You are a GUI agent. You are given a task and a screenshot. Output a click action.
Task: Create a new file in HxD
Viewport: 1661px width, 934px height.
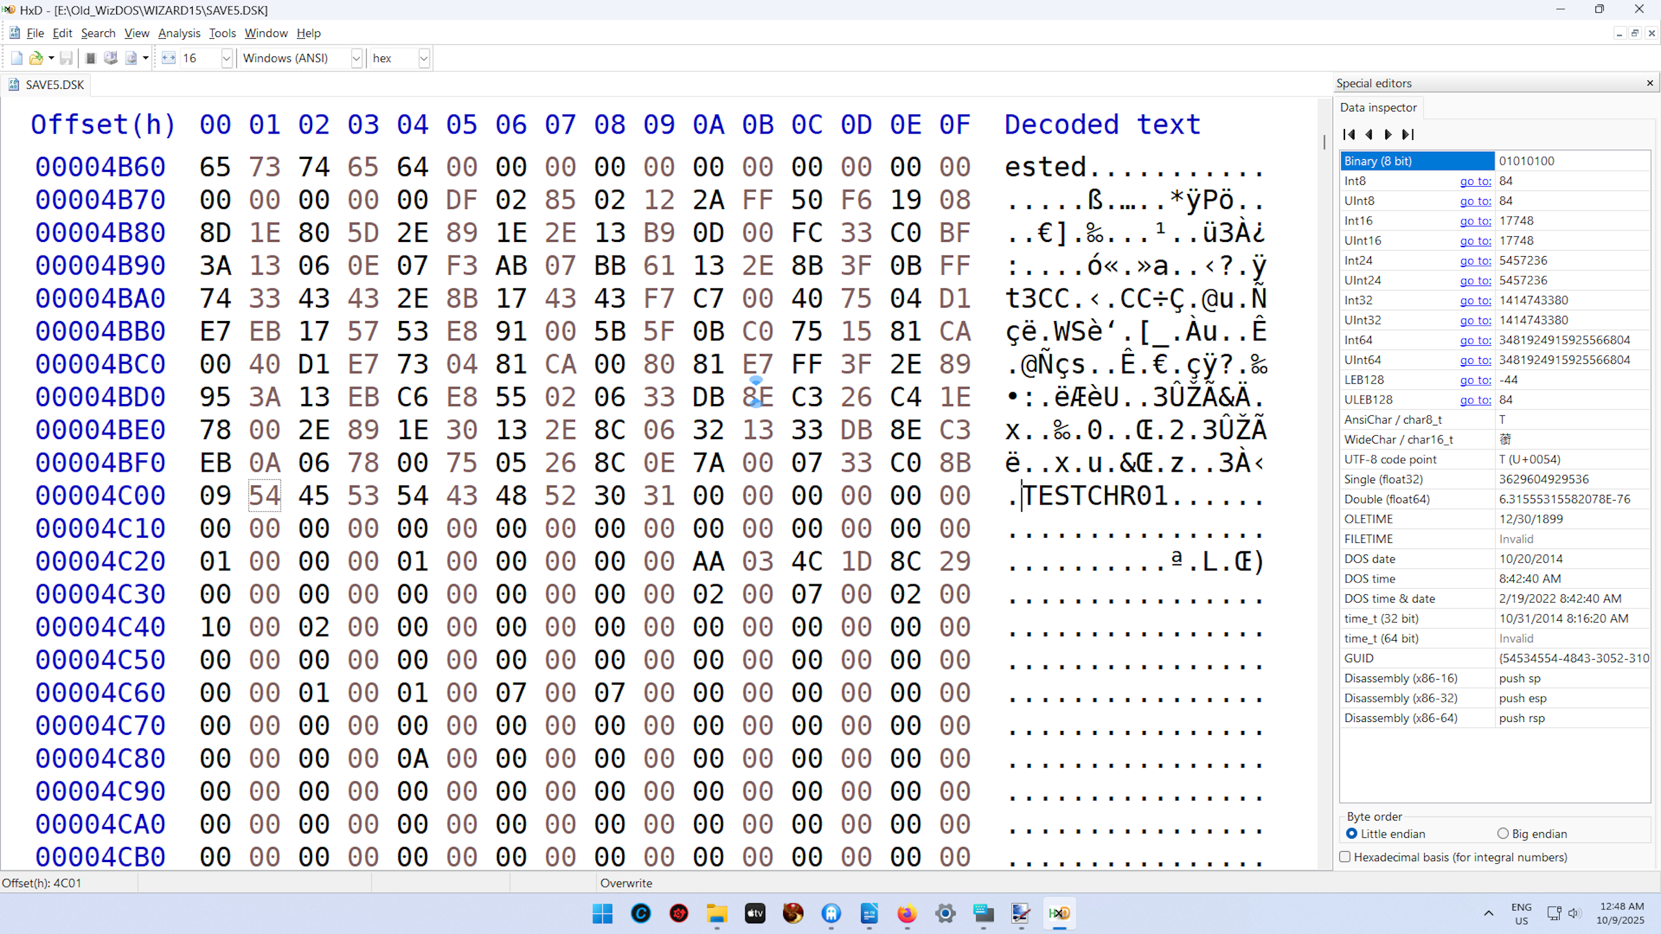click(16, 58)
